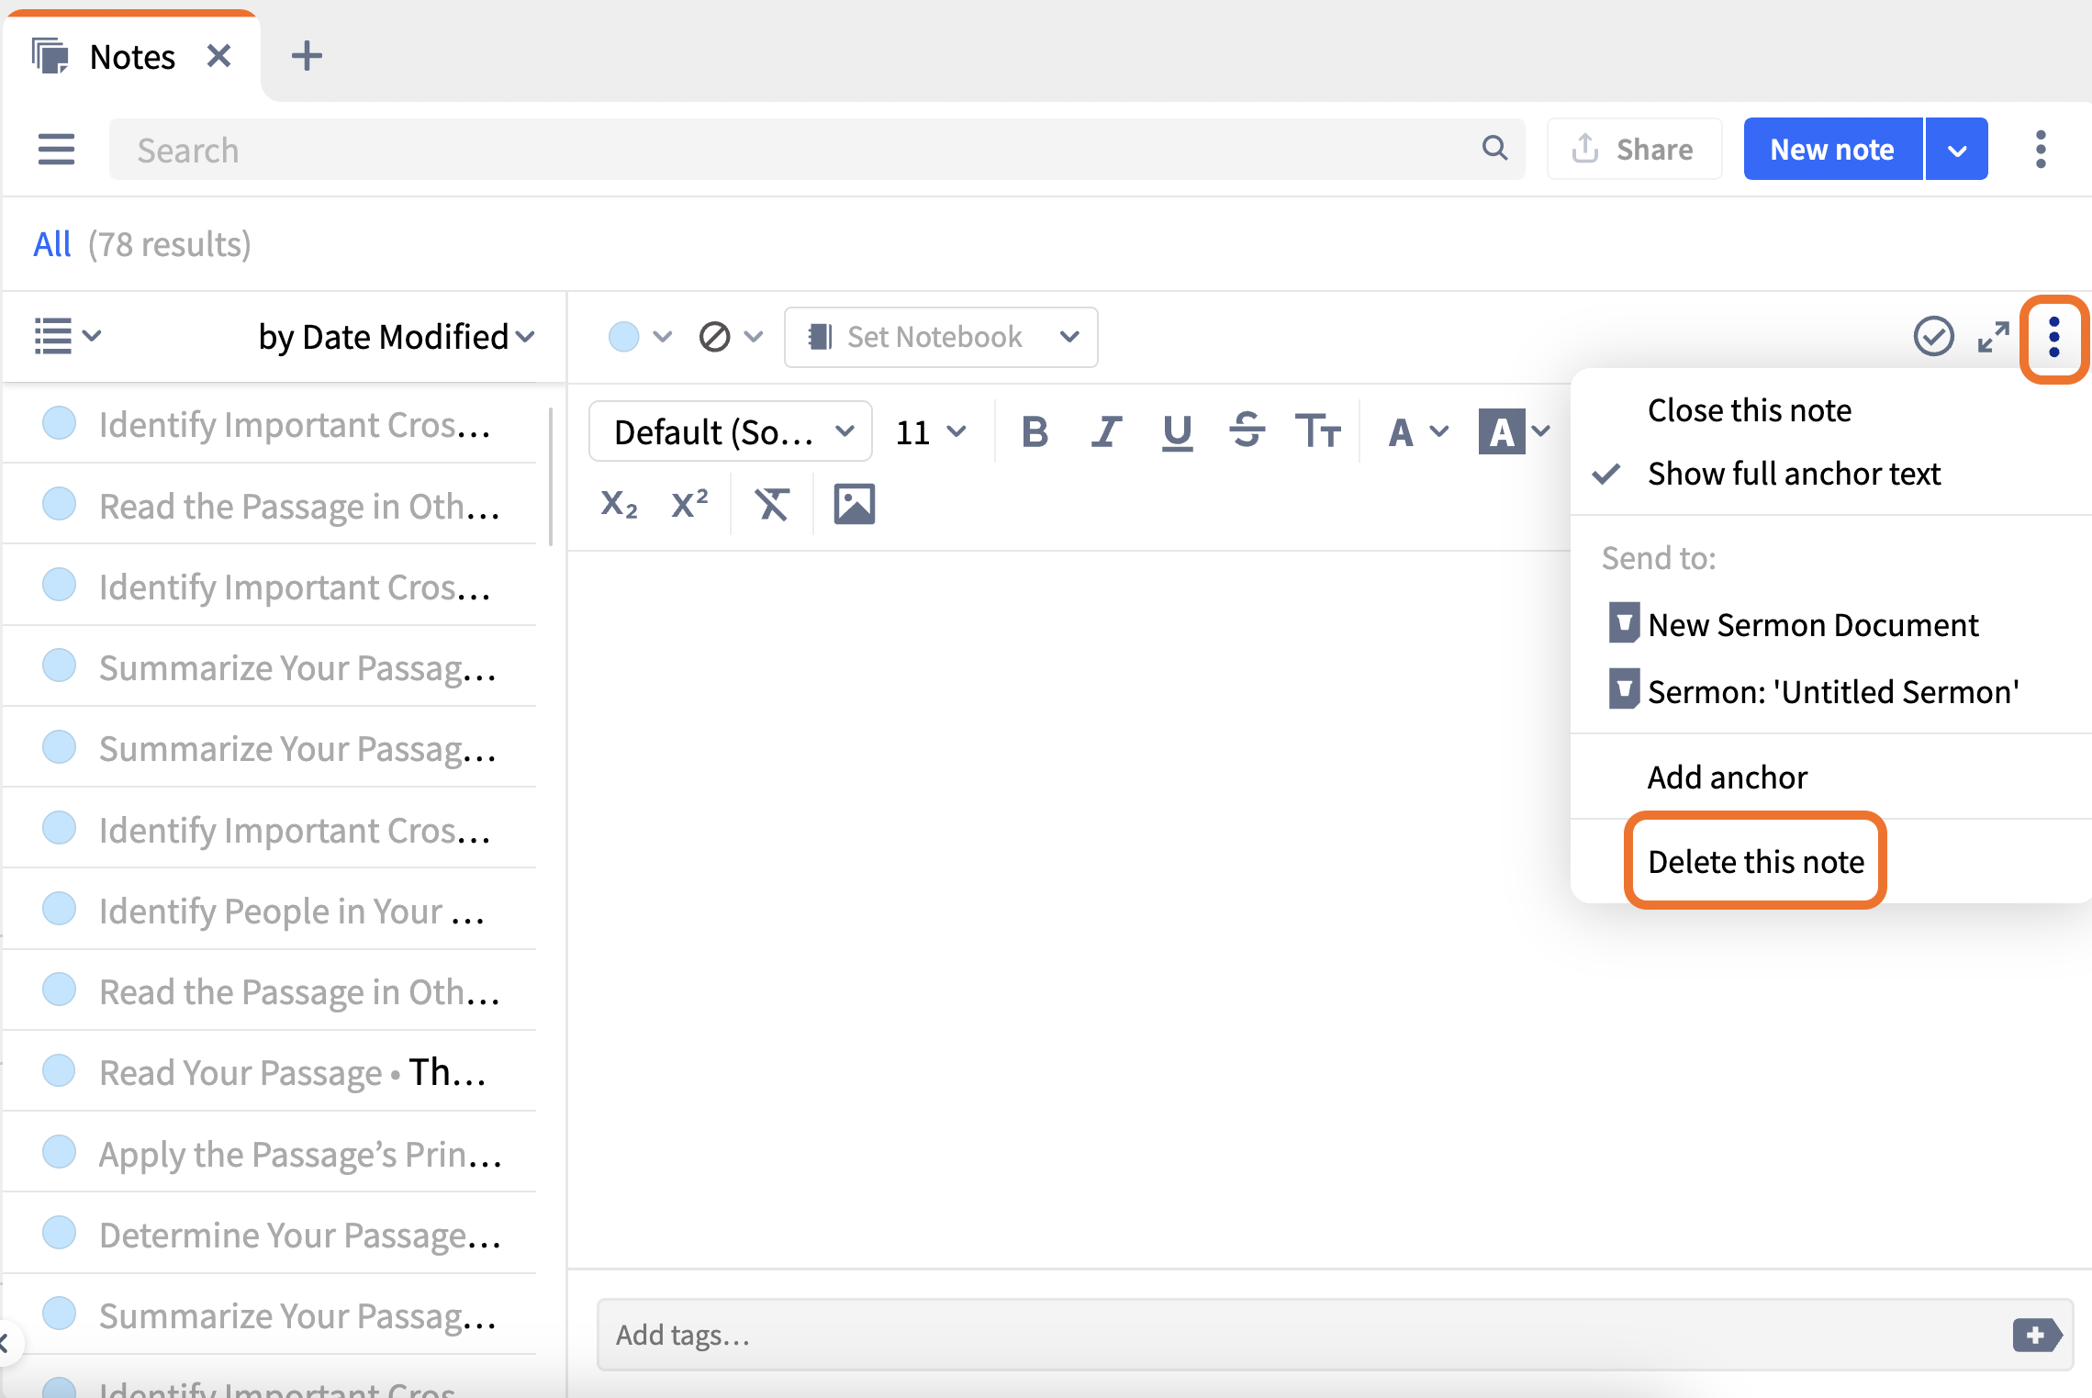Viewport: 2092px width, 1398px height.
Task: Select circle for first Identify Important Cros note
Action: click(60, 423)
